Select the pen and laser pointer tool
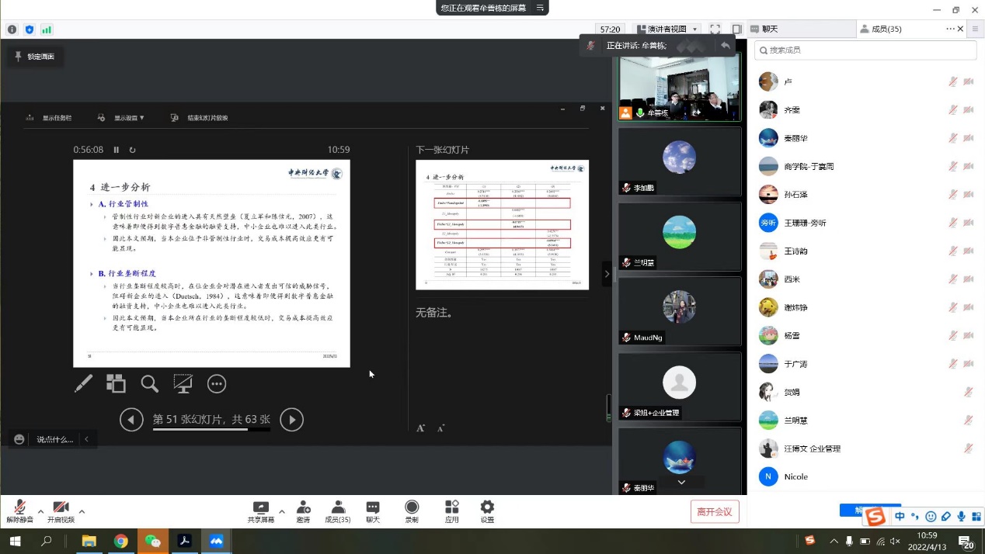 (83, 383)
